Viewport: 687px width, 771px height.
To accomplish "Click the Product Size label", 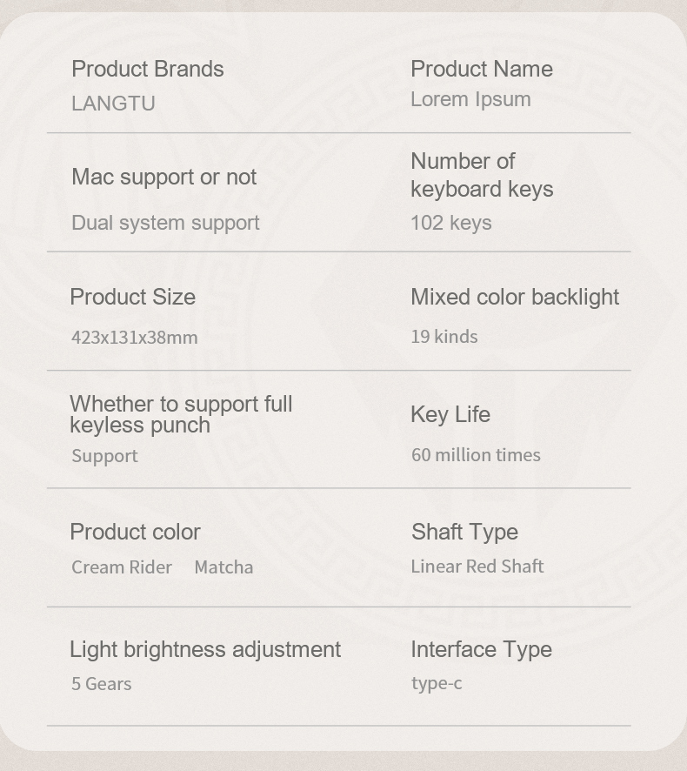I will [x=132, y=298].
